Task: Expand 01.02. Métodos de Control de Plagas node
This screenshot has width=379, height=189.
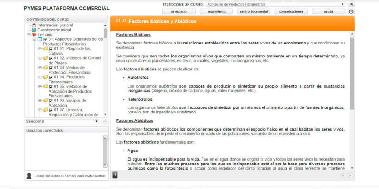Action: (40, 58)
